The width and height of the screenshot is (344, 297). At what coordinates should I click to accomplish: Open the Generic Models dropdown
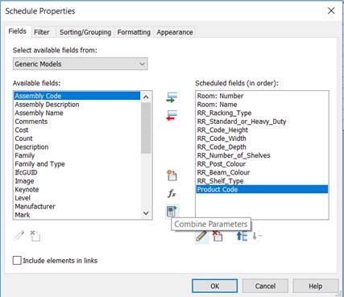coord(81,64)
